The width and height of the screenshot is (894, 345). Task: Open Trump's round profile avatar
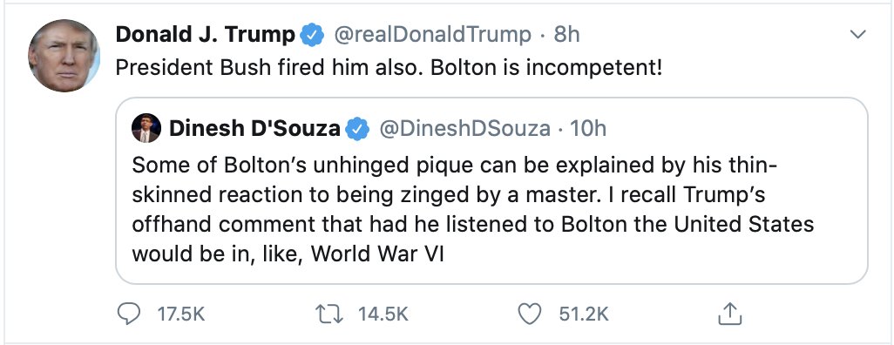click(x=64, y=55)
